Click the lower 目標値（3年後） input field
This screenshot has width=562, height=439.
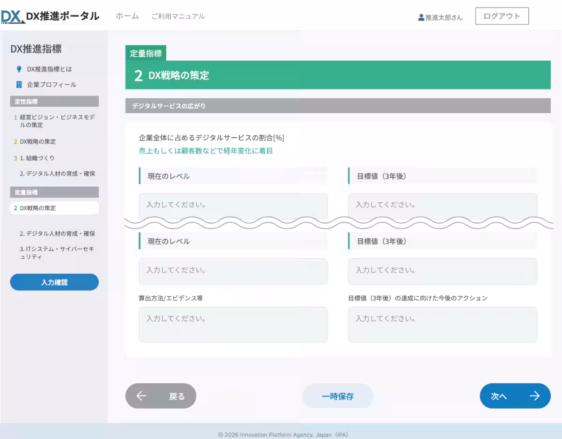[x=443, y=271]
